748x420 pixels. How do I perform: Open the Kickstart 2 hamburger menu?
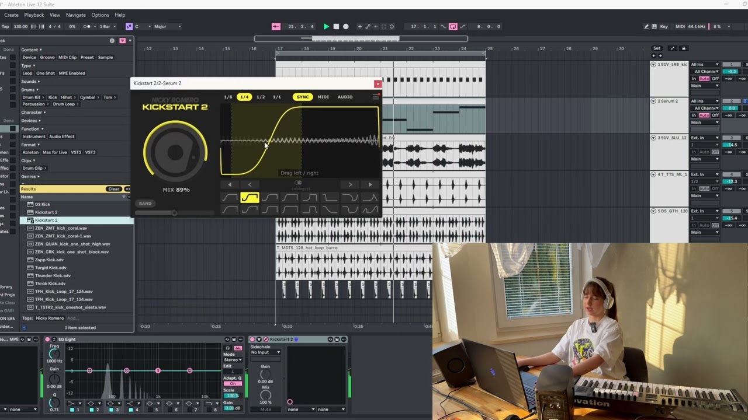pos(376,97)
